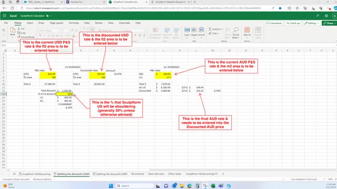Open the All inclusive sheet tab
The width and height of the screenshot is (337, 189).
pyautogui.click(x=137, y=174)
